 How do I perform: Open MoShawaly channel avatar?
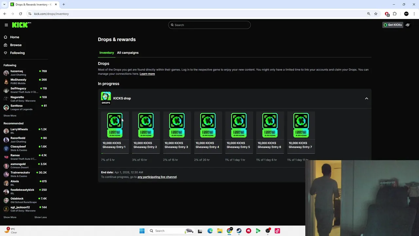pos(6,81)
